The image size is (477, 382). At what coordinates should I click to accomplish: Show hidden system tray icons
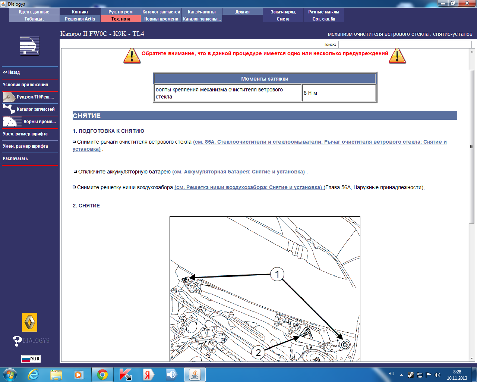(401, 375)
